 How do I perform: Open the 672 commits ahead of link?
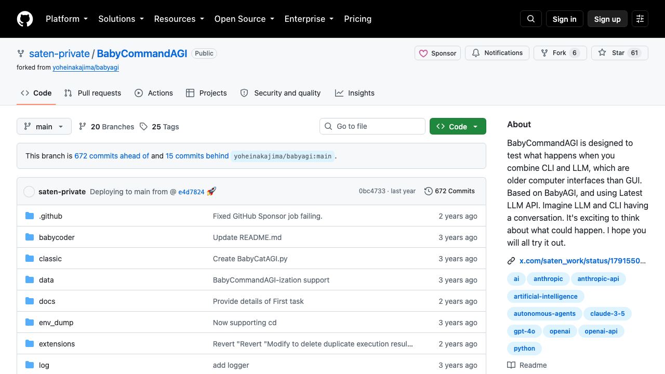click(112, 156)
